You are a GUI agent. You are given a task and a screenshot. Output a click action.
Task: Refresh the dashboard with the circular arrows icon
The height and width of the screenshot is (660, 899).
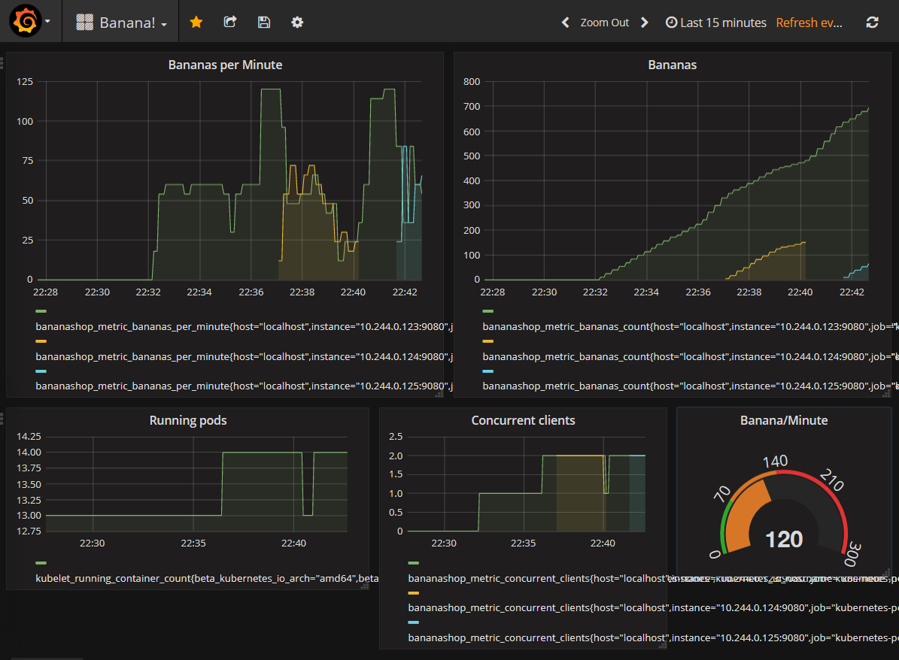[872, 23]
